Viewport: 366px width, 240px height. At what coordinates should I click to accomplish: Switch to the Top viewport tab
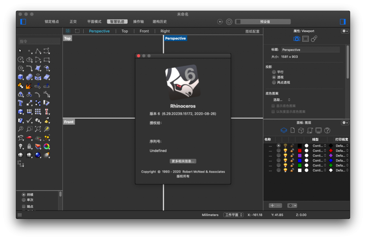pyautogui.click(x=125, y=31)
